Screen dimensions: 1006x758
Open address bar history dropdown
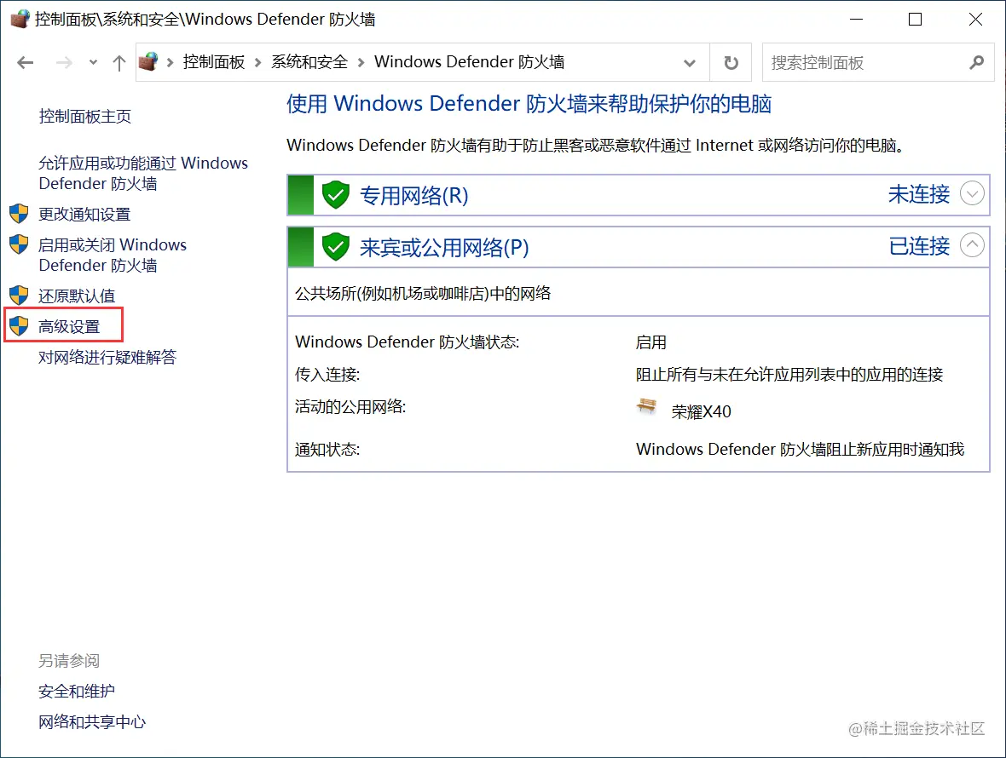click(x=690, y=63)
